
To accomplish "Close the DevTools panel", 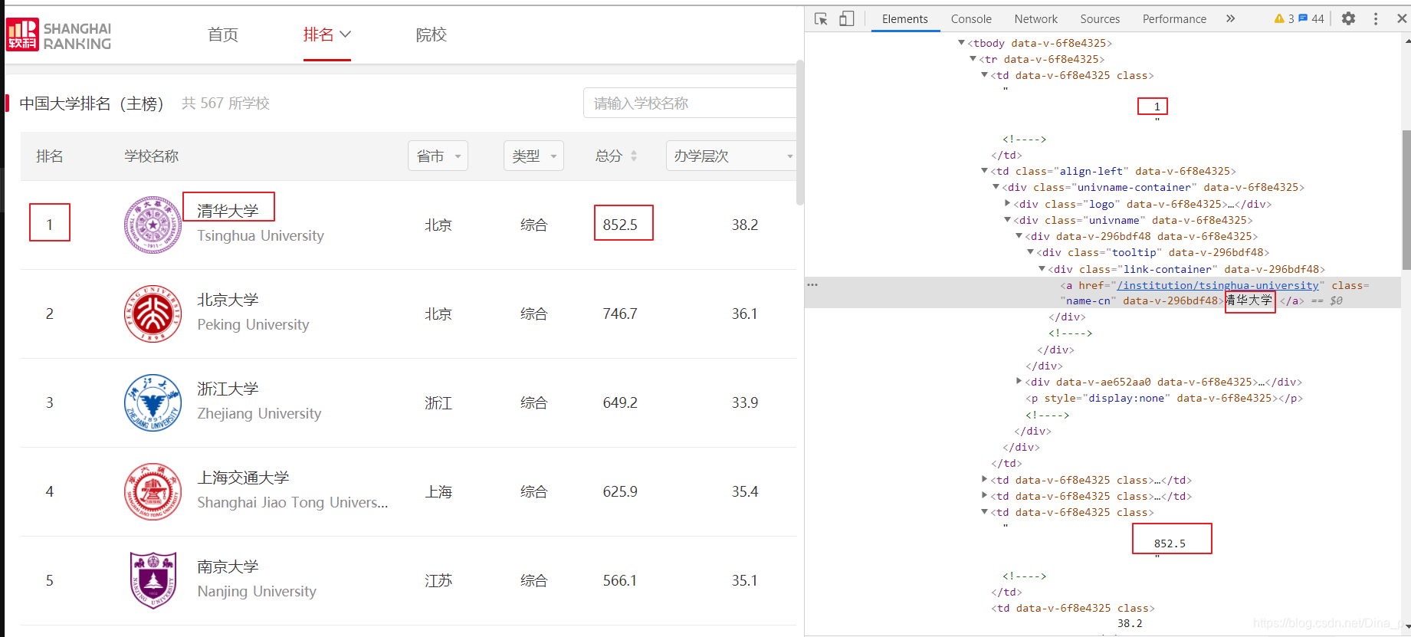I will coord(1401,18).
